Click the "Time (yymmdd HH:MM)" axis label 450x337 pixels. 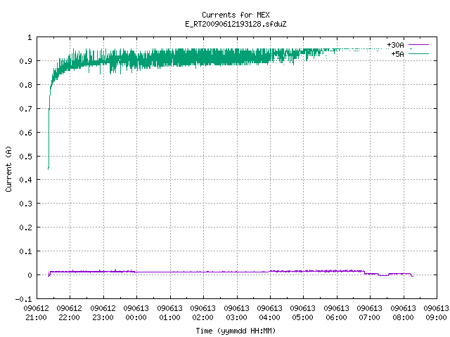pyautogui.click(x=236, y=331)
